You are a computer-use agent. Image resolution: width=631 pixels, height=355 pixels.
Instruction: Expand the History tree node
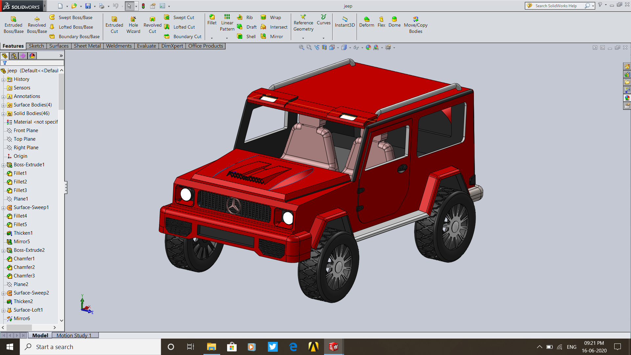coord(4,80)
